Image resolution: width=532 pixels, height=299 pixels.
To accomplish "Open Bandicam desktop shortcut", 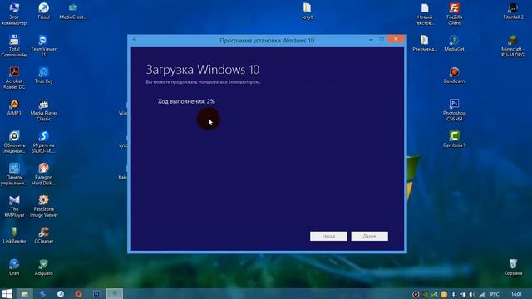I will 454,76.
